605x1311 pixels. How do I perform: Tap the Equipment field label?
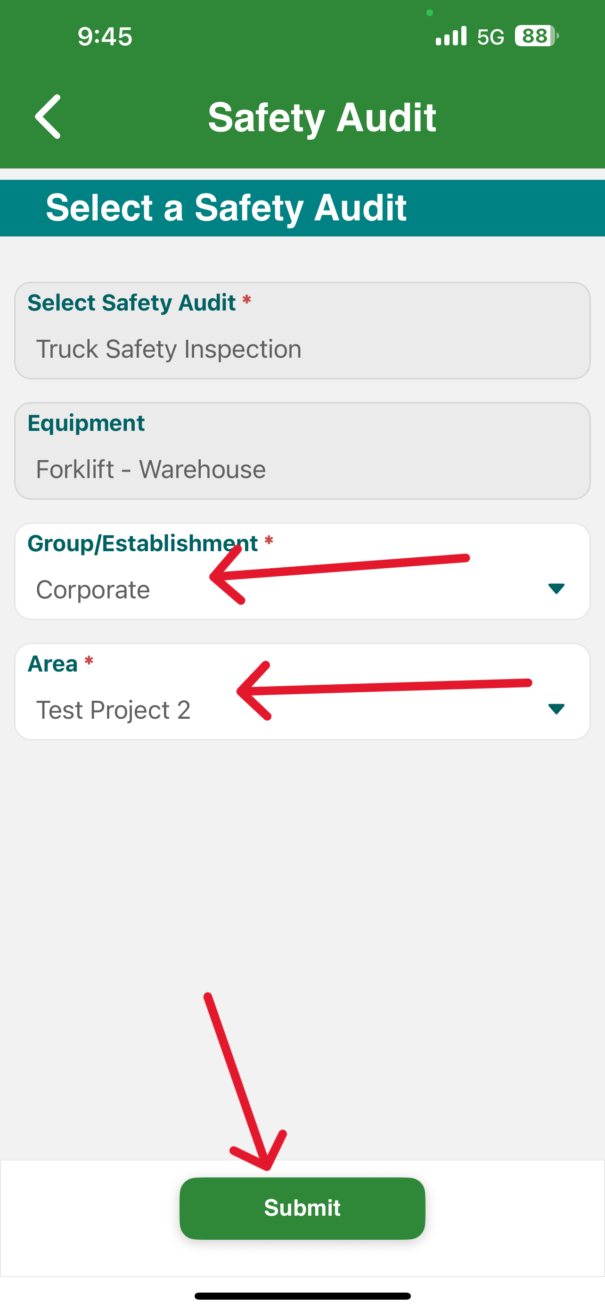tap(86, 423)
